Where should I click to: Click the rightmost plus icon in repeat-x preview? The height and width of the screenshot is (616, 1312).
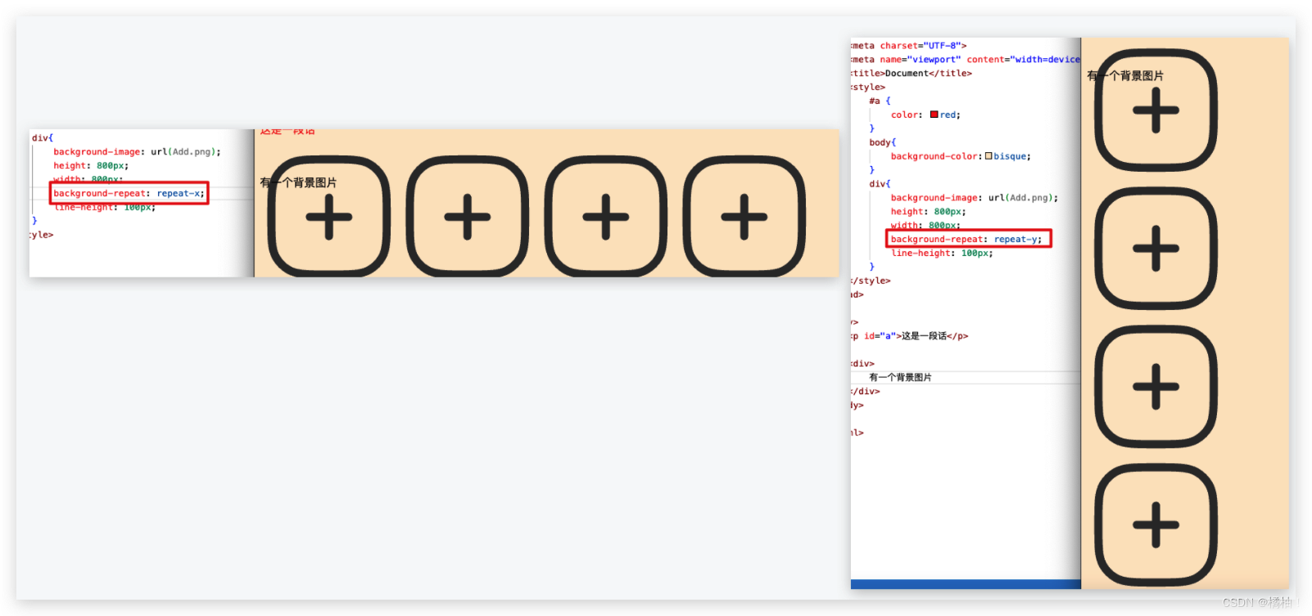pos(744,217)
